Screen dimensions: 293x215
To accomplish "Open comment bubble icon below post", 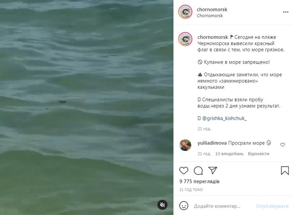I will point(198,171).
